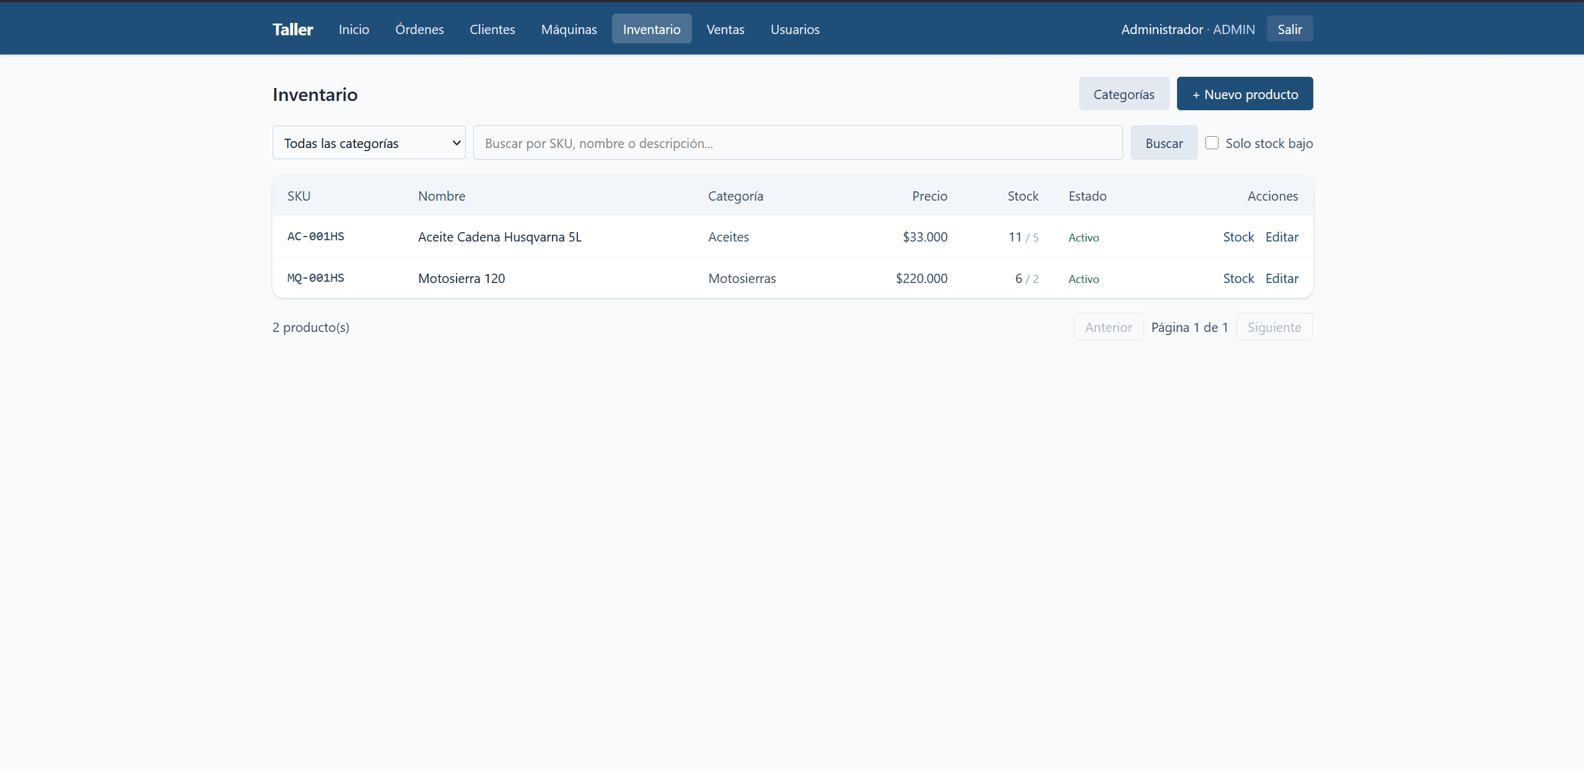The width and height of the screenshot is (1584, 771).
Task: Open the Usuarios page
Action: (795, 29)
